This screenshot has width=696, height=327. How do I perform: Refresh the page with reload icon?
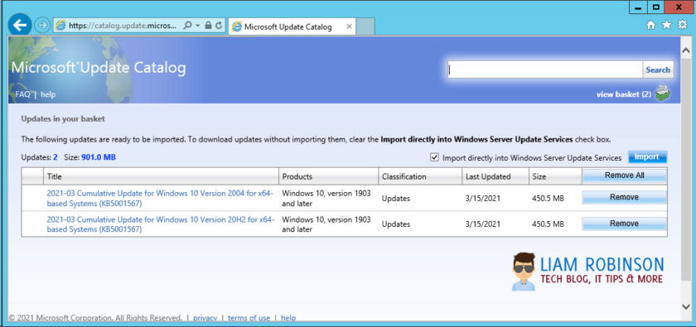click(x=219, y=26)
